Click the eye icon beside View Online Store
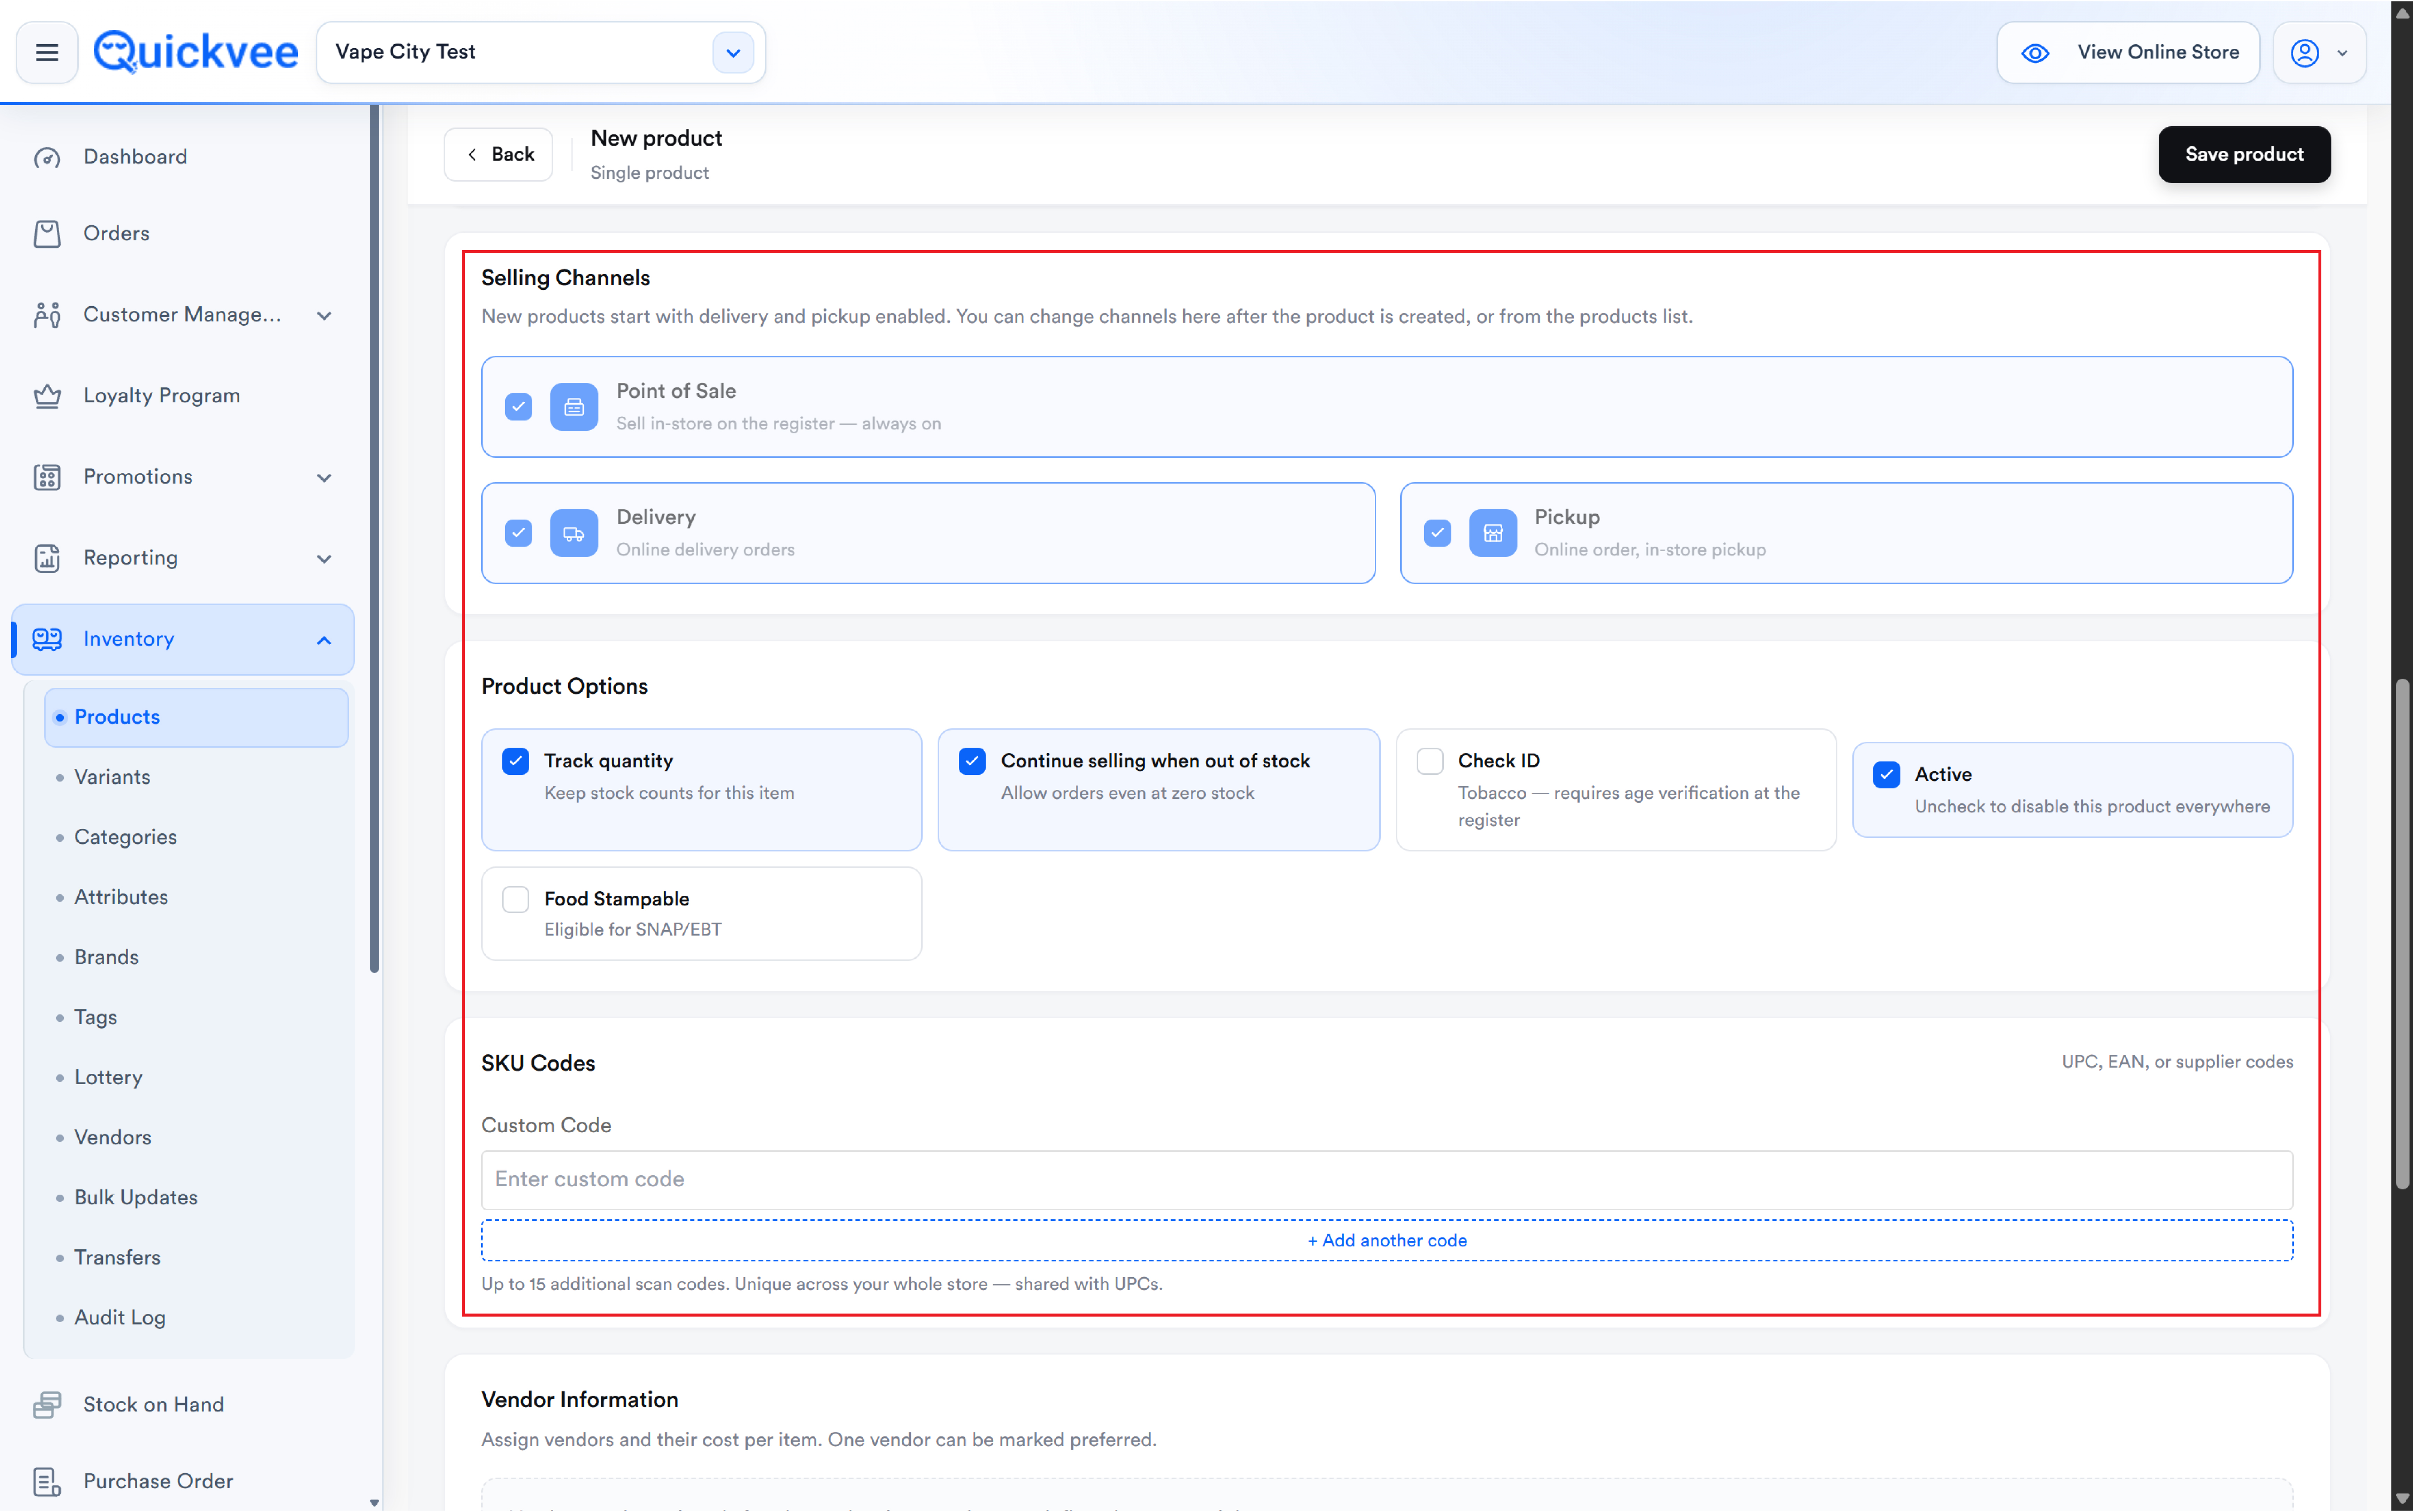The width and height of the screenshot is (2413, 1512). (2035, 53)
